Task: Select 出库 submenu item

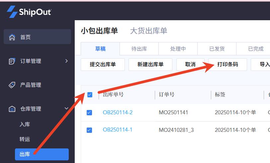Action: [42, 154]
